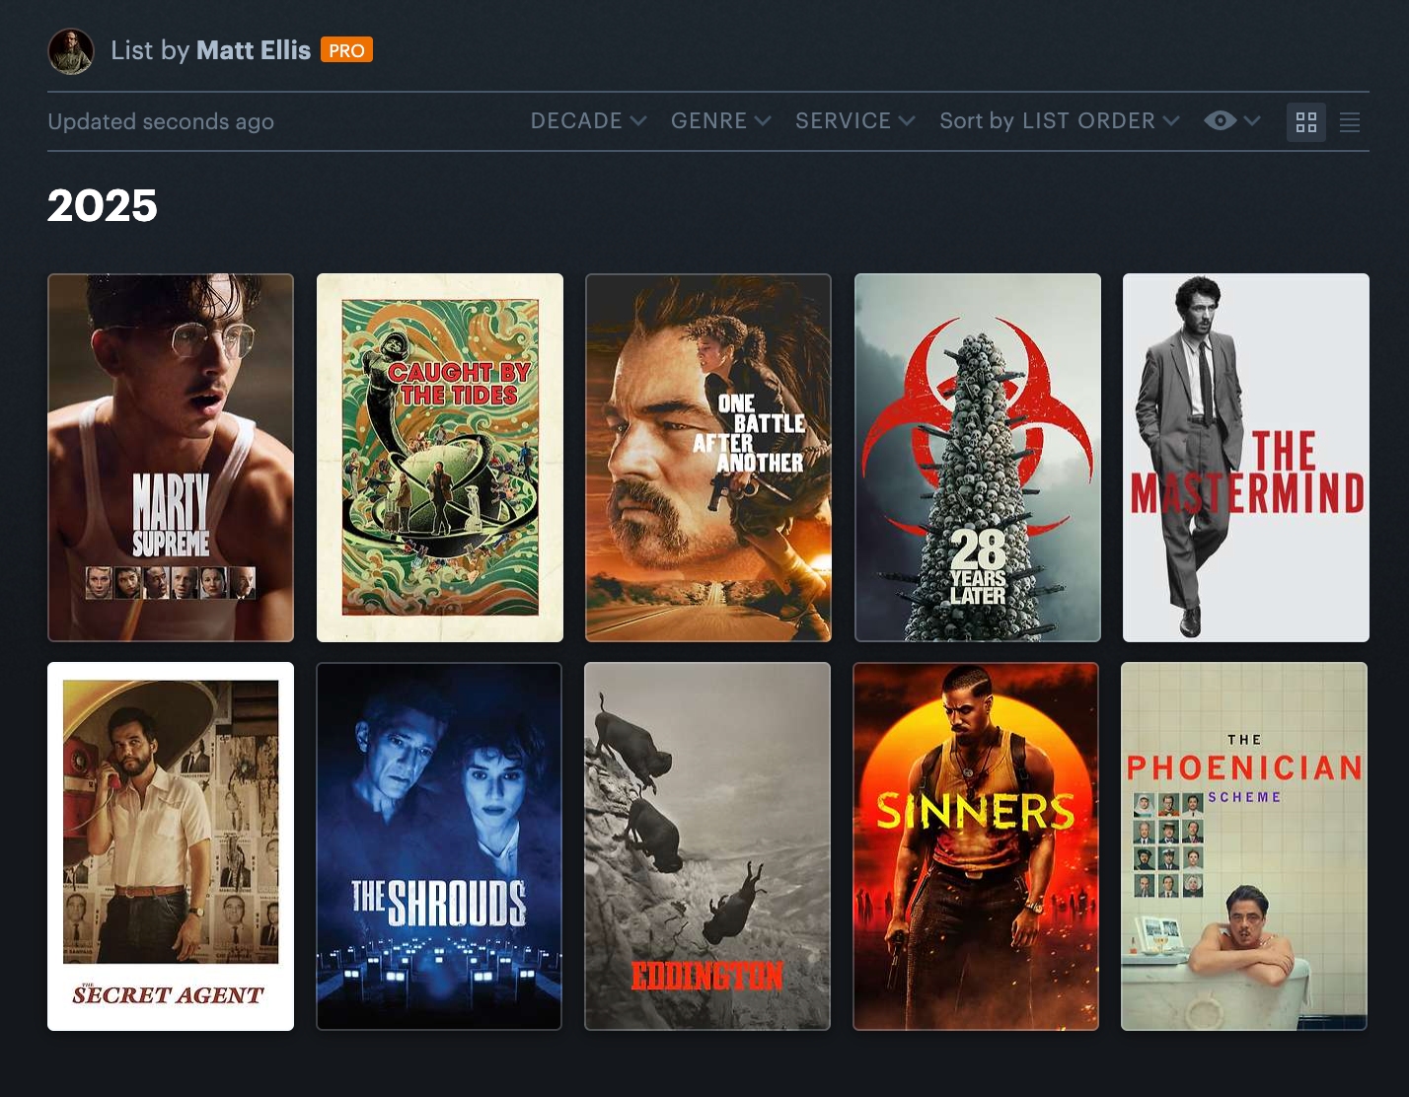Open the Sinners film poster

coord(976,846)
